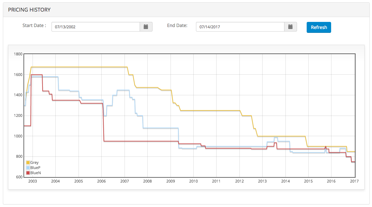
Task: Click the 2007 x-axis label
Action: click(x=125, y=181)
